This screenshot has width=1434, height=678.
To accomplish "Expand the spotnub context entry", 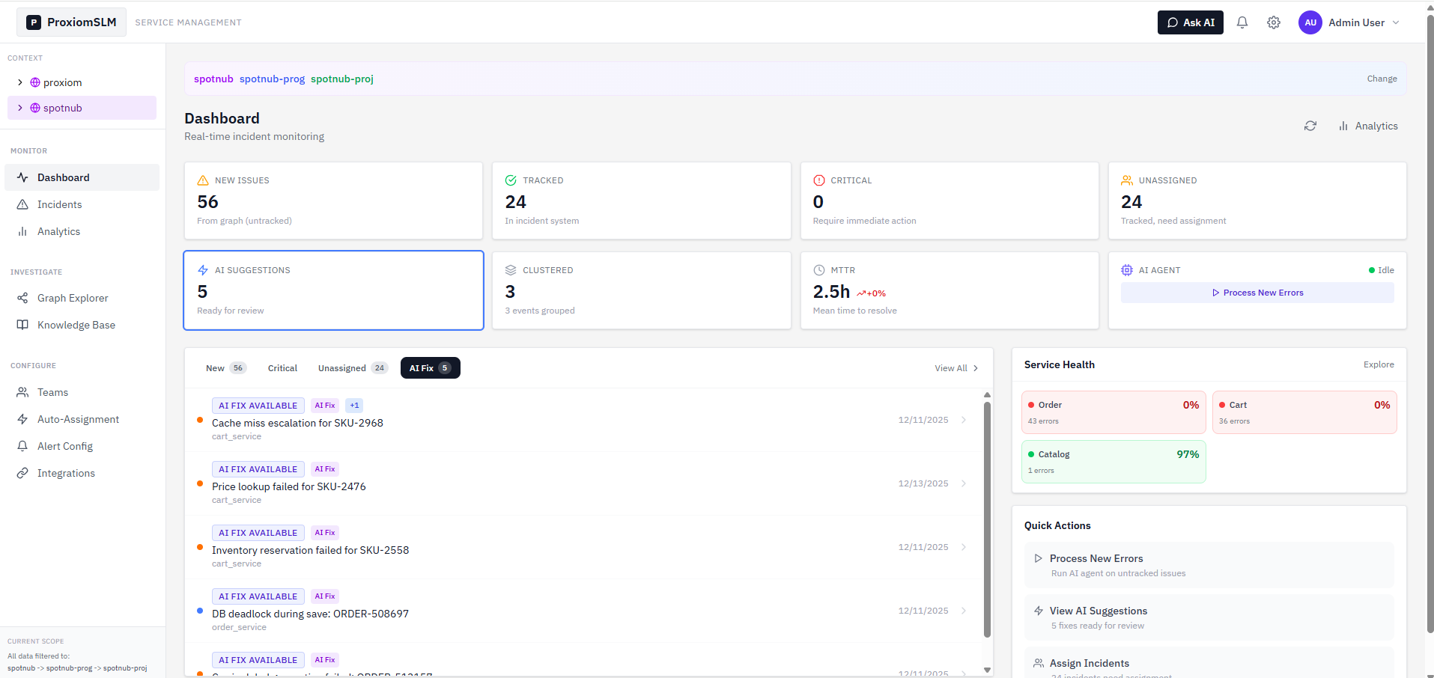I will 20,108.
